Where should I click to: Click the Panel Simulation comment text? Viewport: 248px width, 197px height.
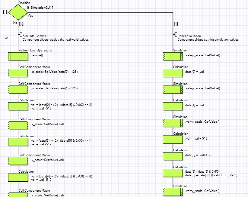(189, 36)
